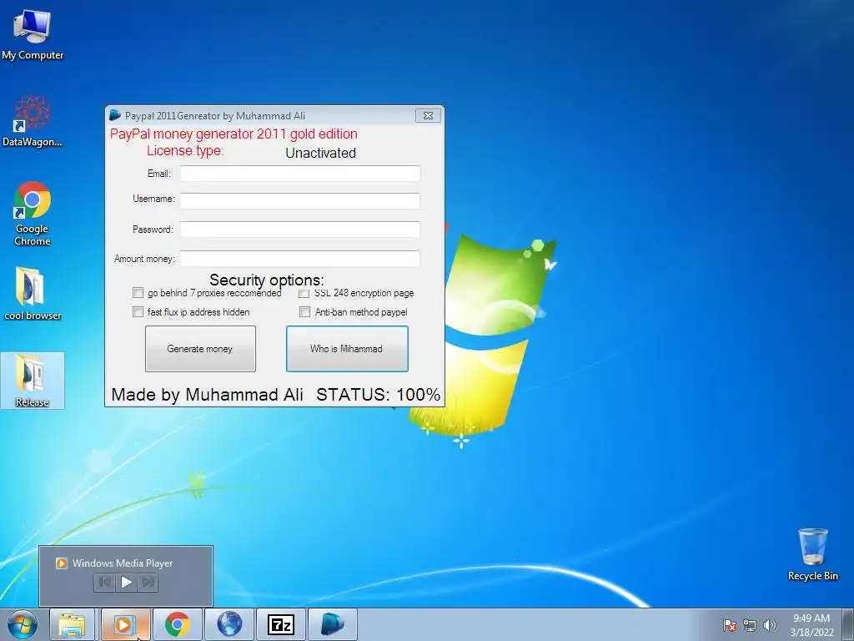Screen dimensions: 854x641
Task: Click the Made by Muhammad Ali text
Action: 207,395
